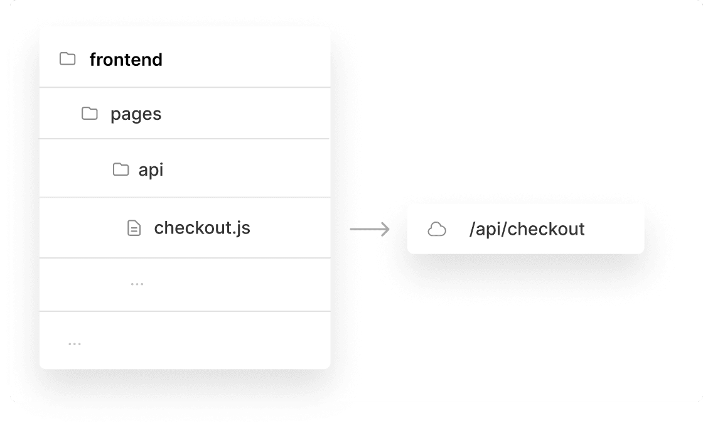Click the arrow pointing to /api/checkout

point(370,230)
